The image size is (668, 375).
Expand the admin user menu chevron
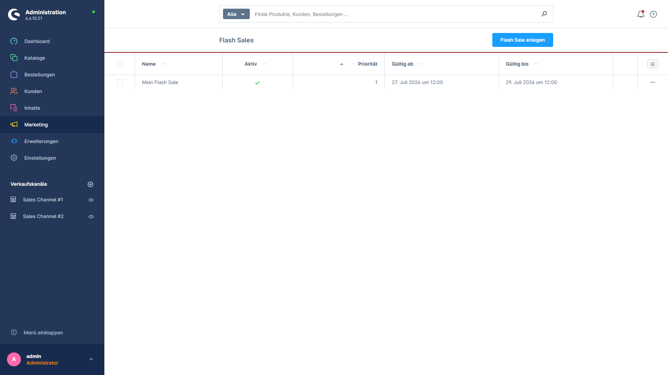[x=91, y=359]
